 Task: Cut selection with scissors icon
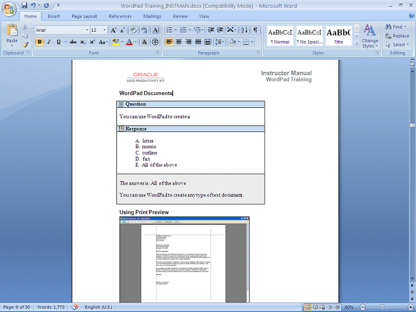point(25,27)
